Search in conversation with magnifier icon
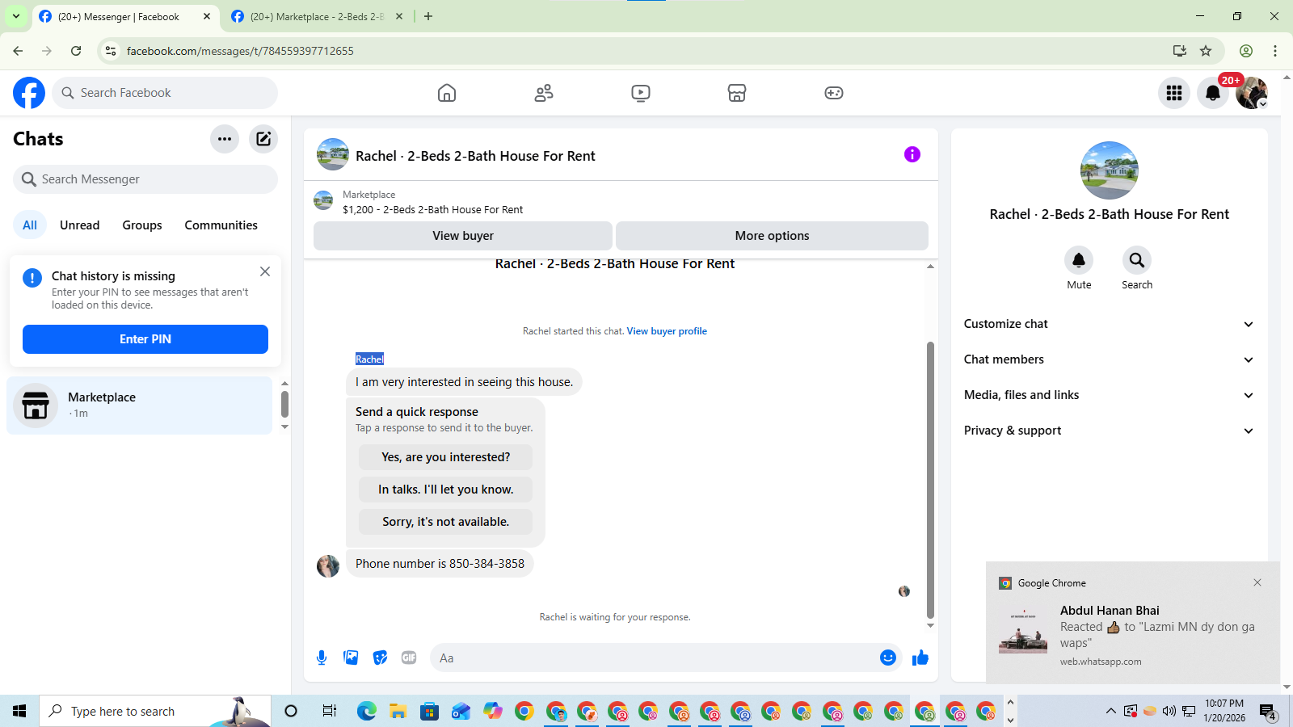Screen dimensions: 1293x727 tap(1137, 260)
